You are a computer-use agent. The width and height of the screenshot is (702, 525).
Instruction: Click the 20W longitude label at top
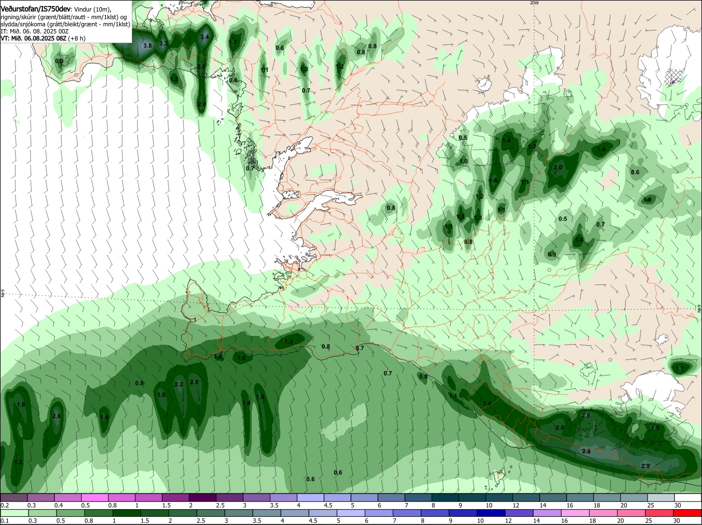pyautogui.click(x=534, y=3)
